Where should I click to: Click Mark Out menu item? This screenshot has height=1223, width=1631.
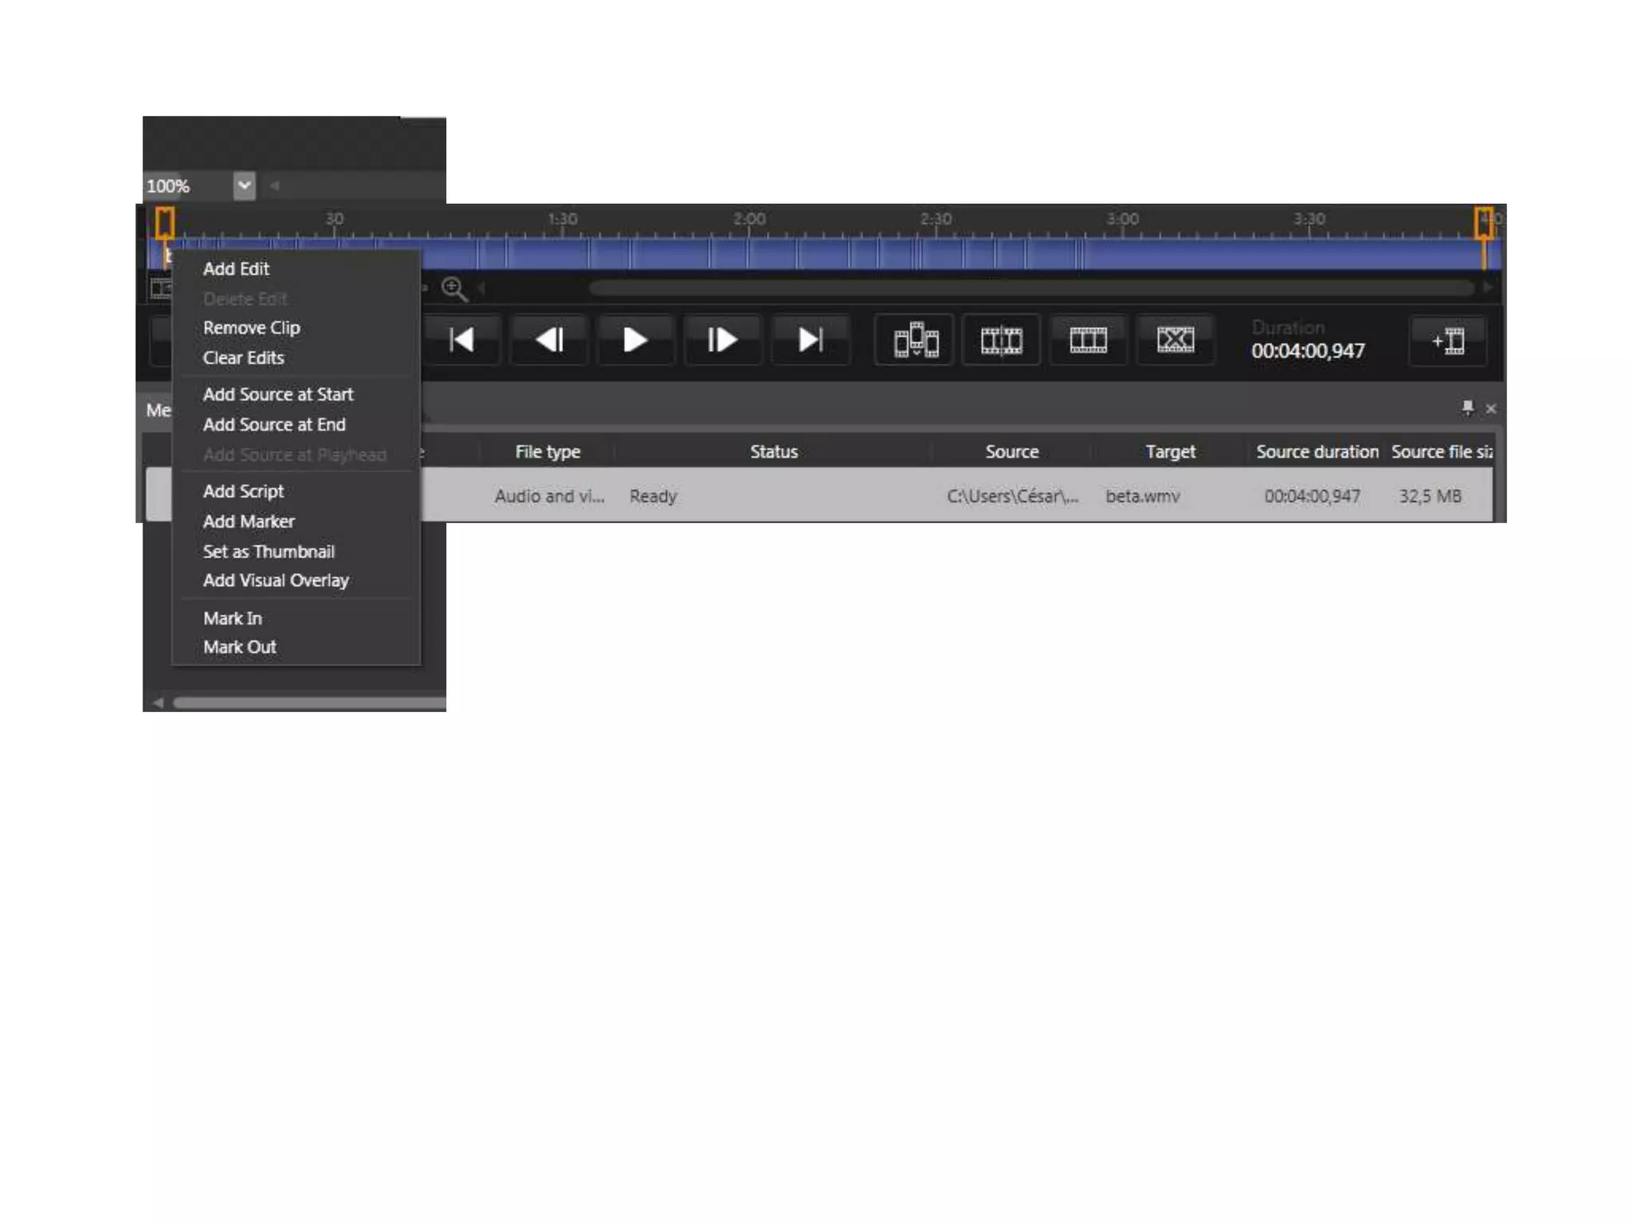point(239,647)
